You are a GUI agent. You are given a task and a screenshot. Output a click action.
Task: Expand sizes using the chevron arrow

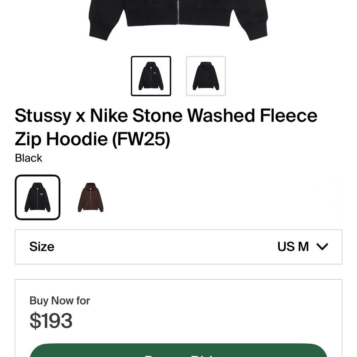click(322, 247)
